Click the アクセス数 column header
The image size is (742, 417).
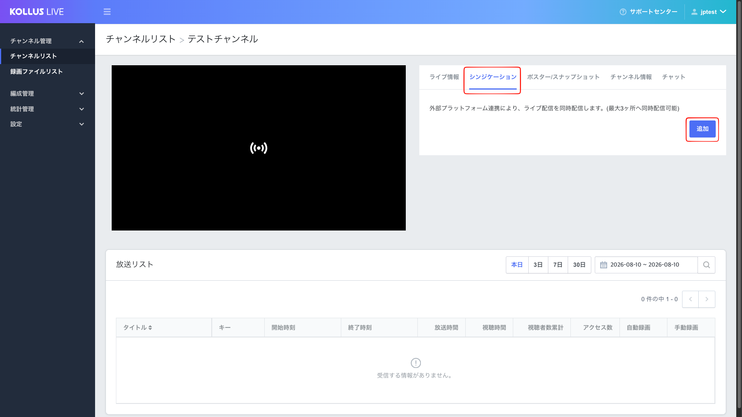tap(595, 327)
